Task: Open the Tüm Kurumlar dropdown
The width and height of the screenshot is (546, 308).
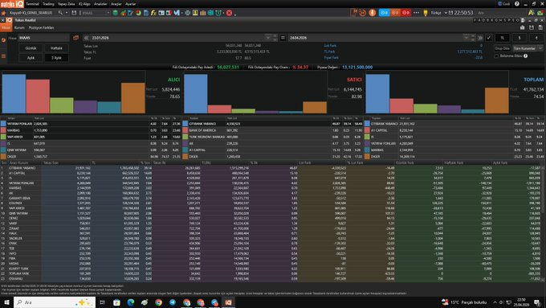Action: [528, 48]
